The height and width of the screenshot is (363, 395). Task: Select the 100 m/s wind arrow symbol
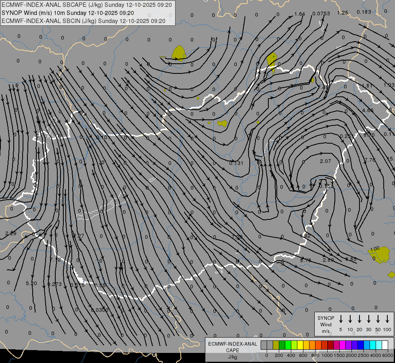(387, 319)
